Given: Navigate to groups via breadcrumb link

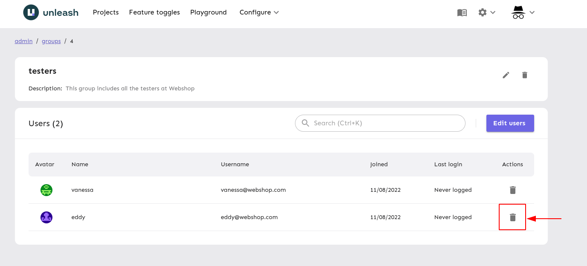Looking at the screenshot, I should (x=51, y=41).
